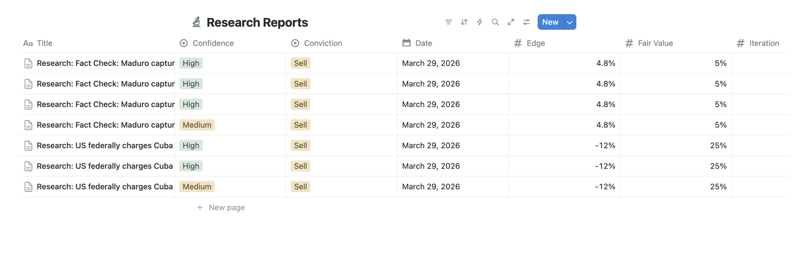Open the Confidence column header
This screenshot has width=793, height=253.
point(230,43)
